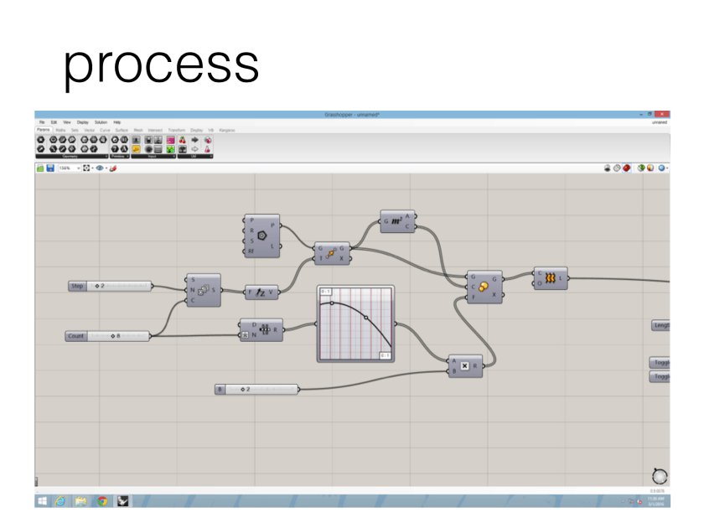Open Chrome from the Windows taskbar
The height and width of the screenshot is (528, 704).
tap(102, 501)
